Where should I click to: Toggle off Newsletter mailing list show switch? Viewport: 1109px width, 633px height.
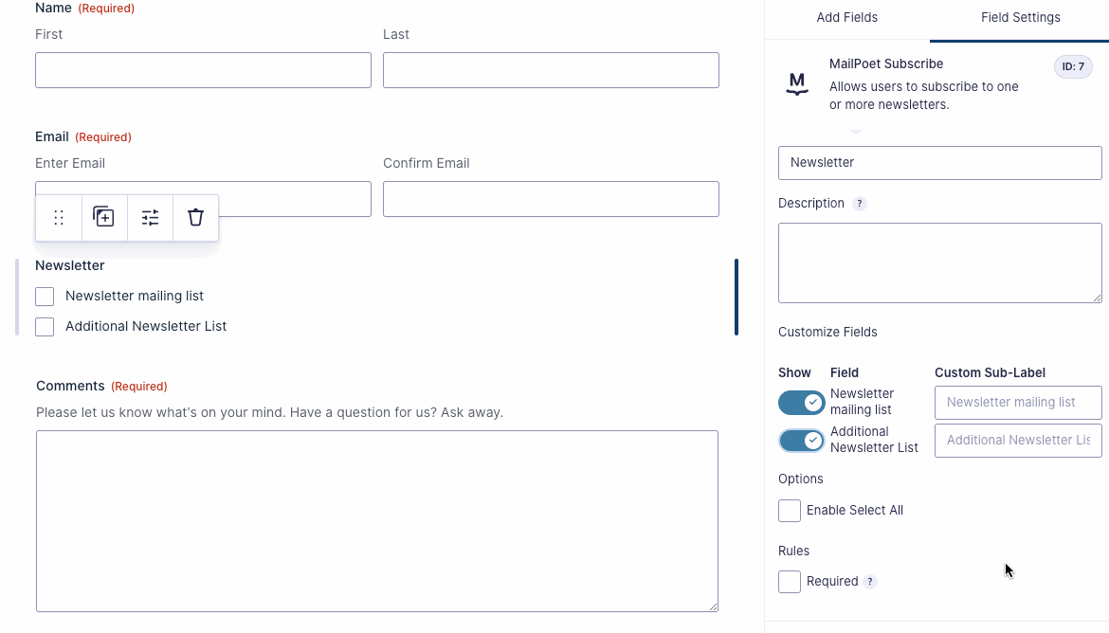pos(802,403)
